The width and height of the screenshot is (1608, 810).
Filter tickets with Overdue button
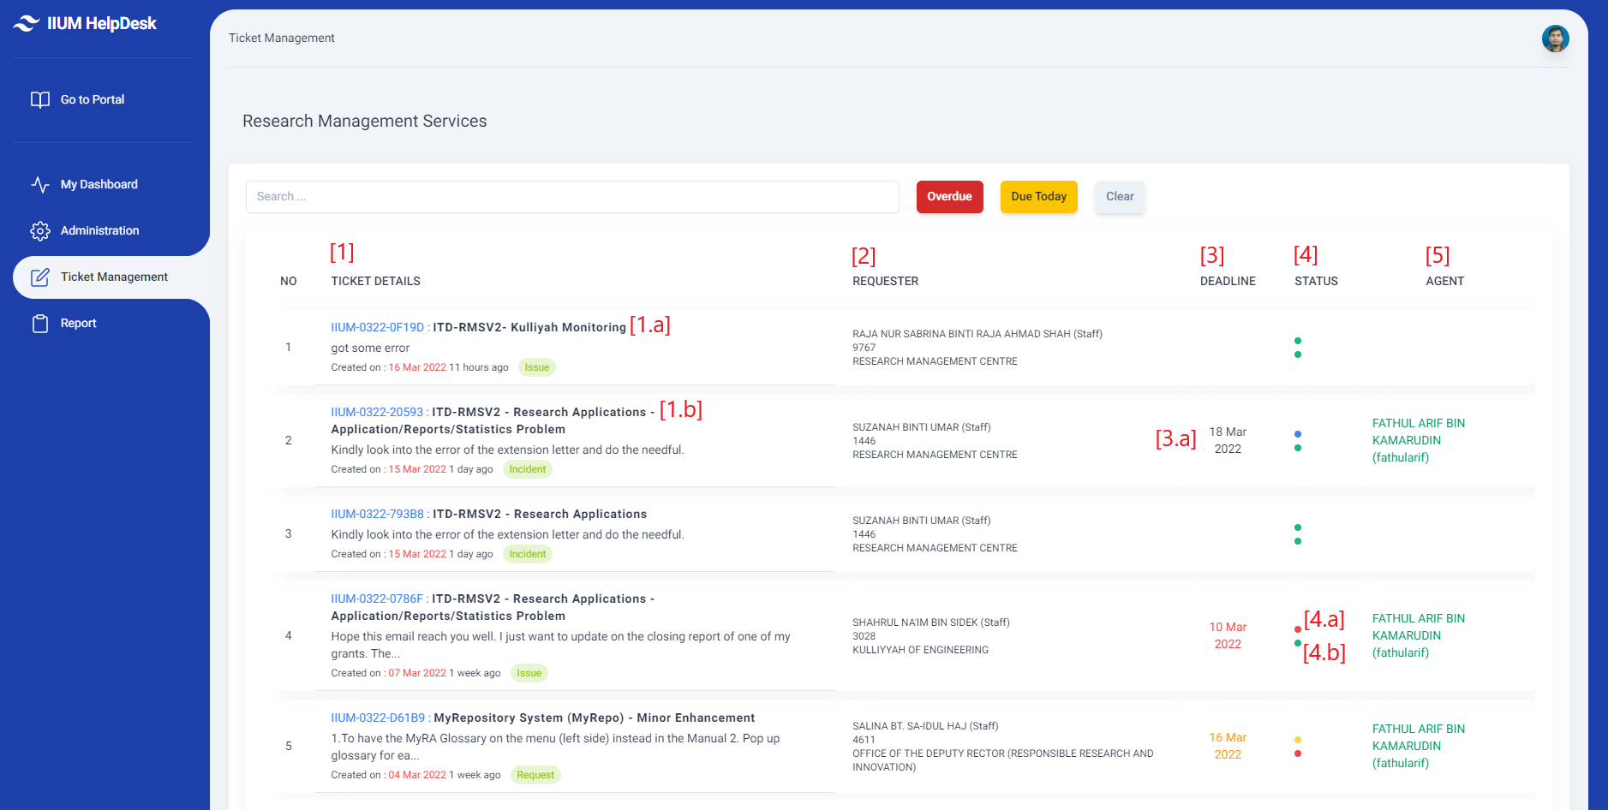coord(949,197)
